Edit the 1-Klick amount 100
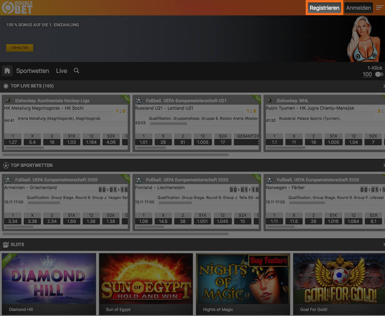 (x=367, y=74)
